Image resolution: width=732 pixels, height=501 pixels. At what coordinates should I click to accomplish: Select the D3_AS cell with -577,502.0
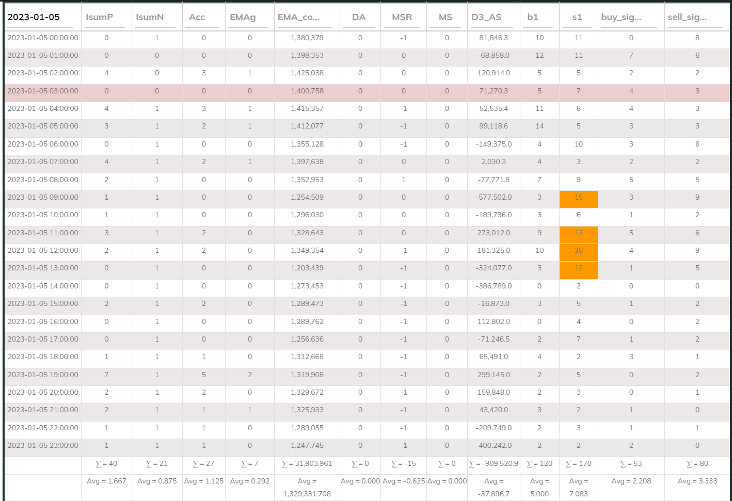point(494,197)
